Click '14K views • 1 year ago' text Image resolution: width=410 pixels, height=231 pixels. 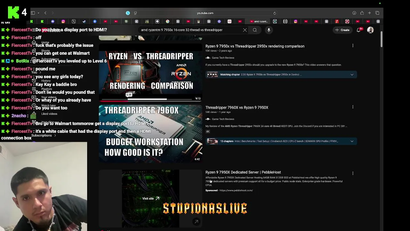(x=218, y=112)
